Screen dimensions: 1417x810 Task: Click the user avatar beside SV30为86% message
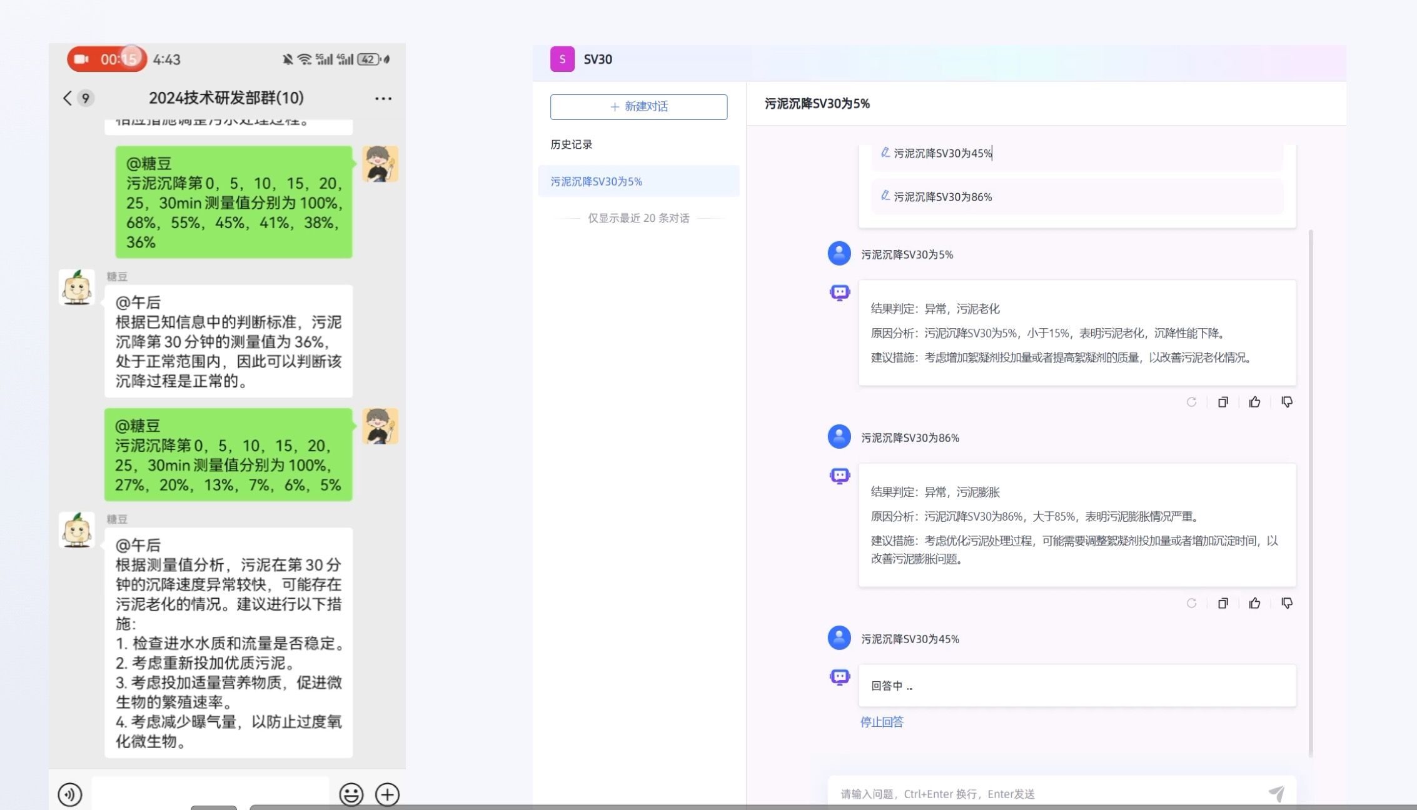coord(839,437)
